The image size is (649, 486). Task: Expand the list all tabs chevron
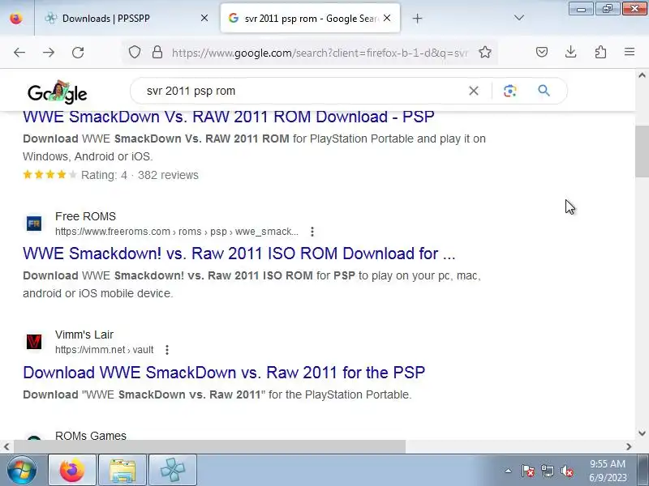[518, 18]
